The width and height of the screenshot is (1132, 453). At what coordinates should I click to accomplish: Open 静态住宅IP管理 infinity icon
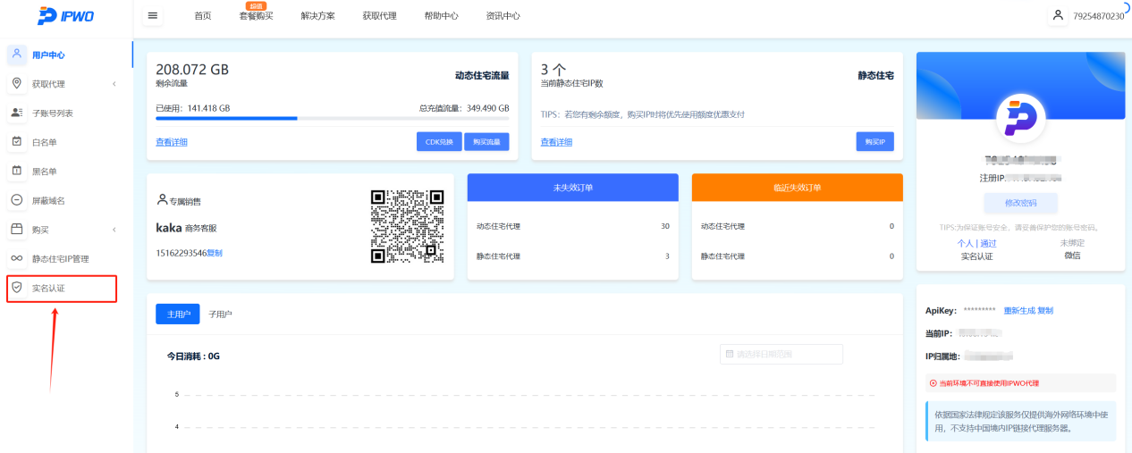(x=16, y=258)
